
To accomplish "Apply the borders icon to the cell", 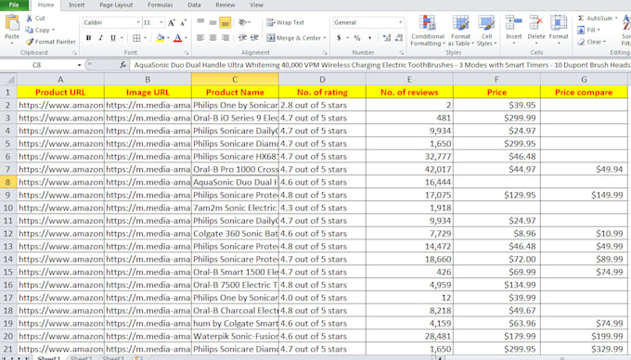I will 136,38.
